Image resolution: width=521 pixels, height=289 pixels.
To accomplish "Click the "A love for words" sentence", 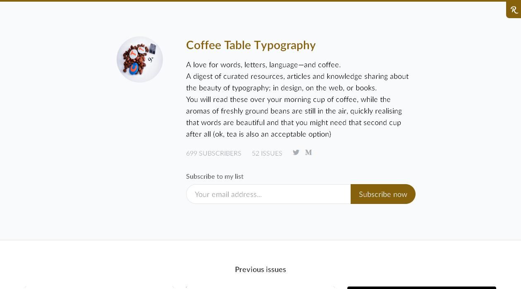I will 263,65.
